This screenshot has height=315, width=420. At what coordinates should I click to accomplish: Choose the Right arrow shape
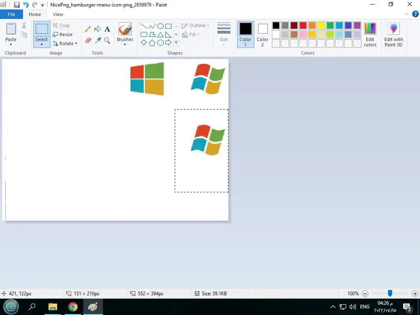(x=169, y=43)
